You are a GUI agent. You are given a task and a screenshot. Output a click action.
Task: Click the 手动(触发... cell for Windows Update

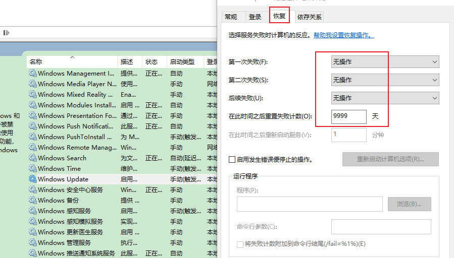tap(185, 179)
